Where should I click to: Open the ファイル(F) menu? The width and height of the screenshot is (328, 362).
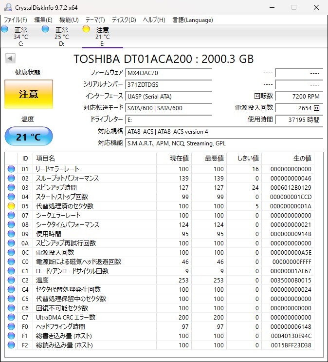point(15,20)
